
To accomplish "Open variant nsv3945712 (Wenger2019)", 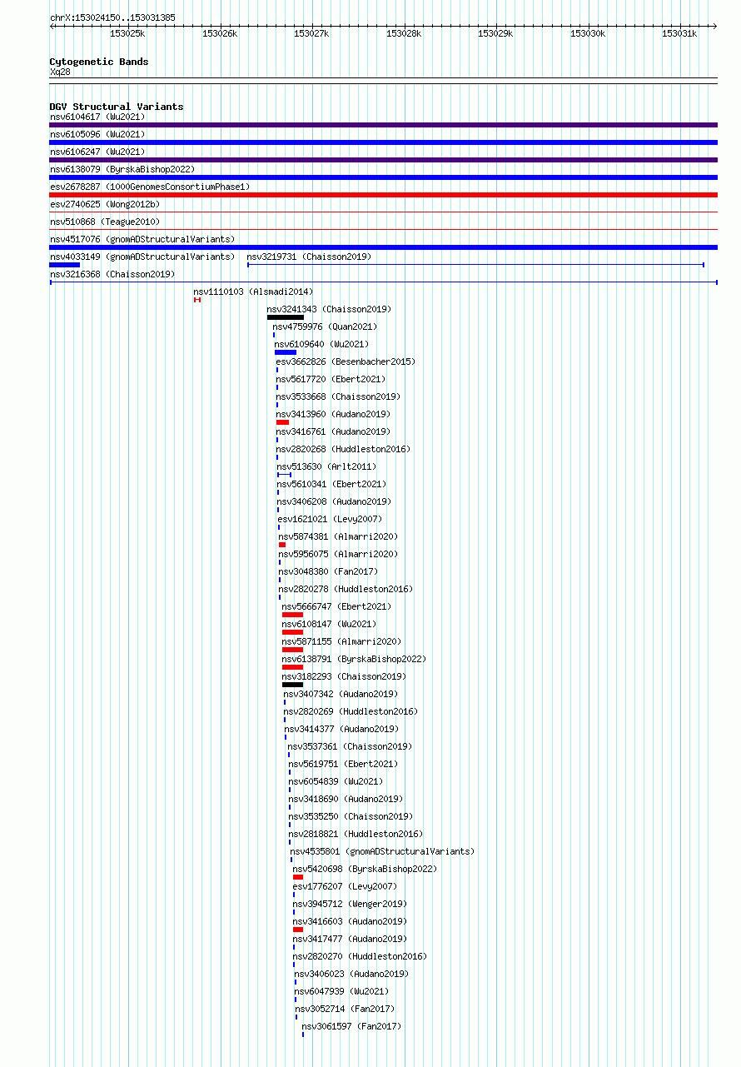I will 351,904.
